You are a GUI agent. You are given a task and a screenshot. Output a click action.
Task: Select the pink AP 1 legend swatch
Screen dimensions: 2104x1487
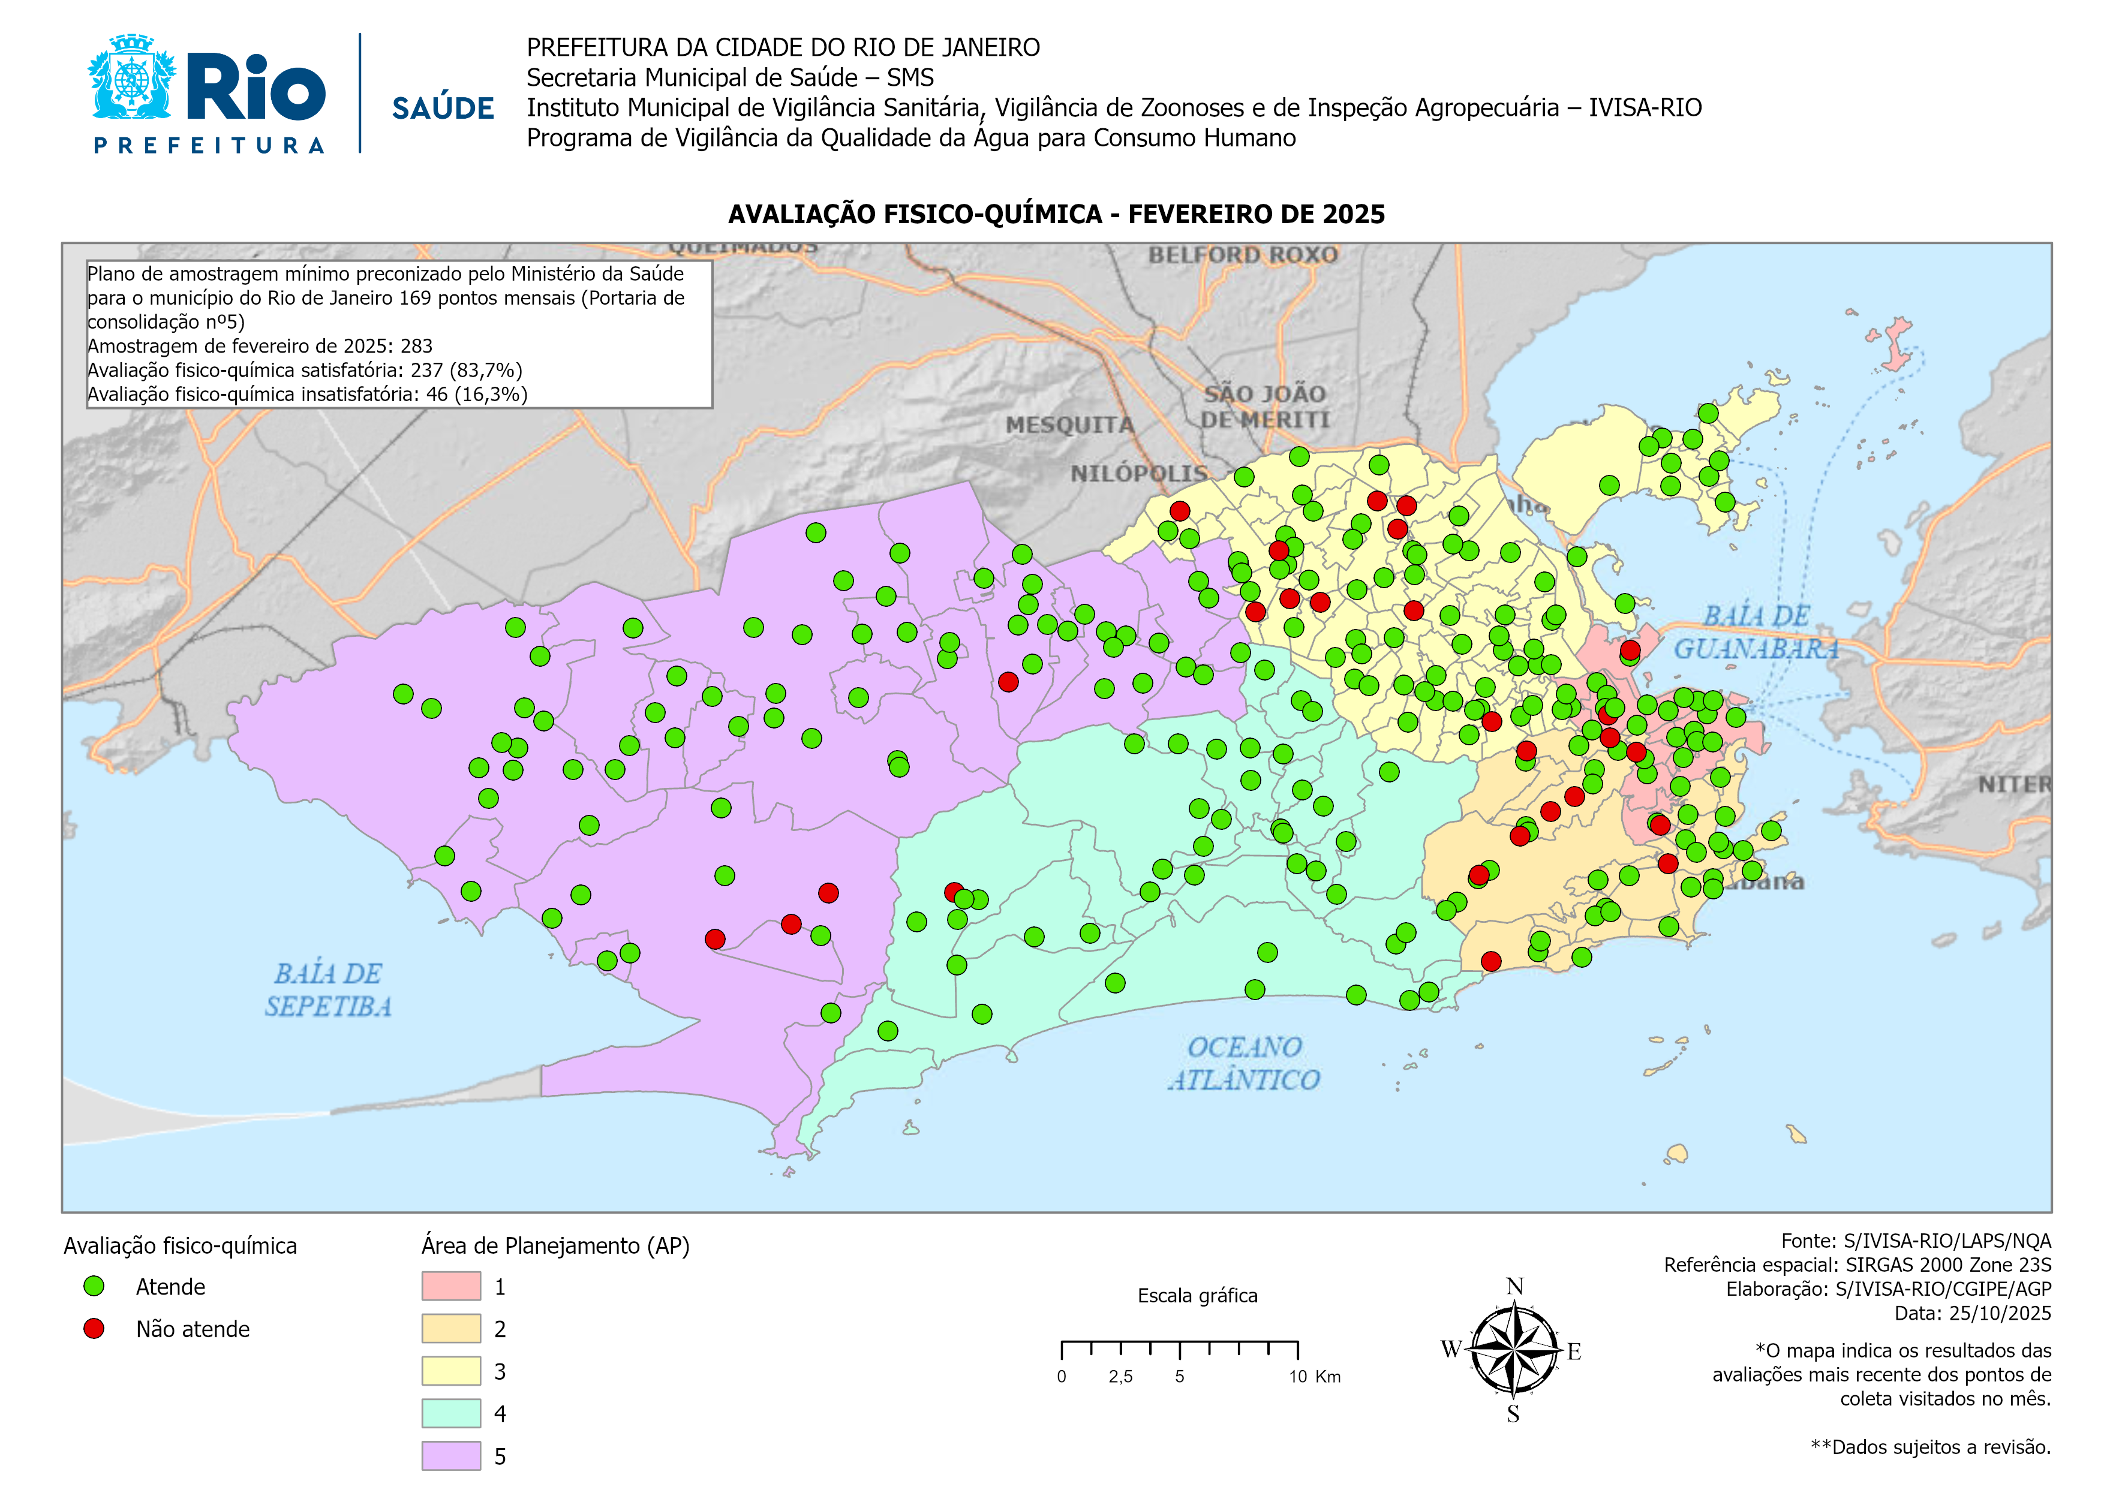(x=451, y=1286)
